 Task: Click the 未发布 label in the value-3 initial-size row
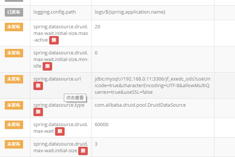14,144
